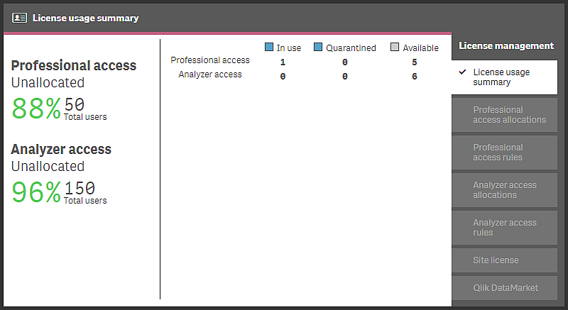
Task: Click the Professional access In use count
Action: click(283, 62)
